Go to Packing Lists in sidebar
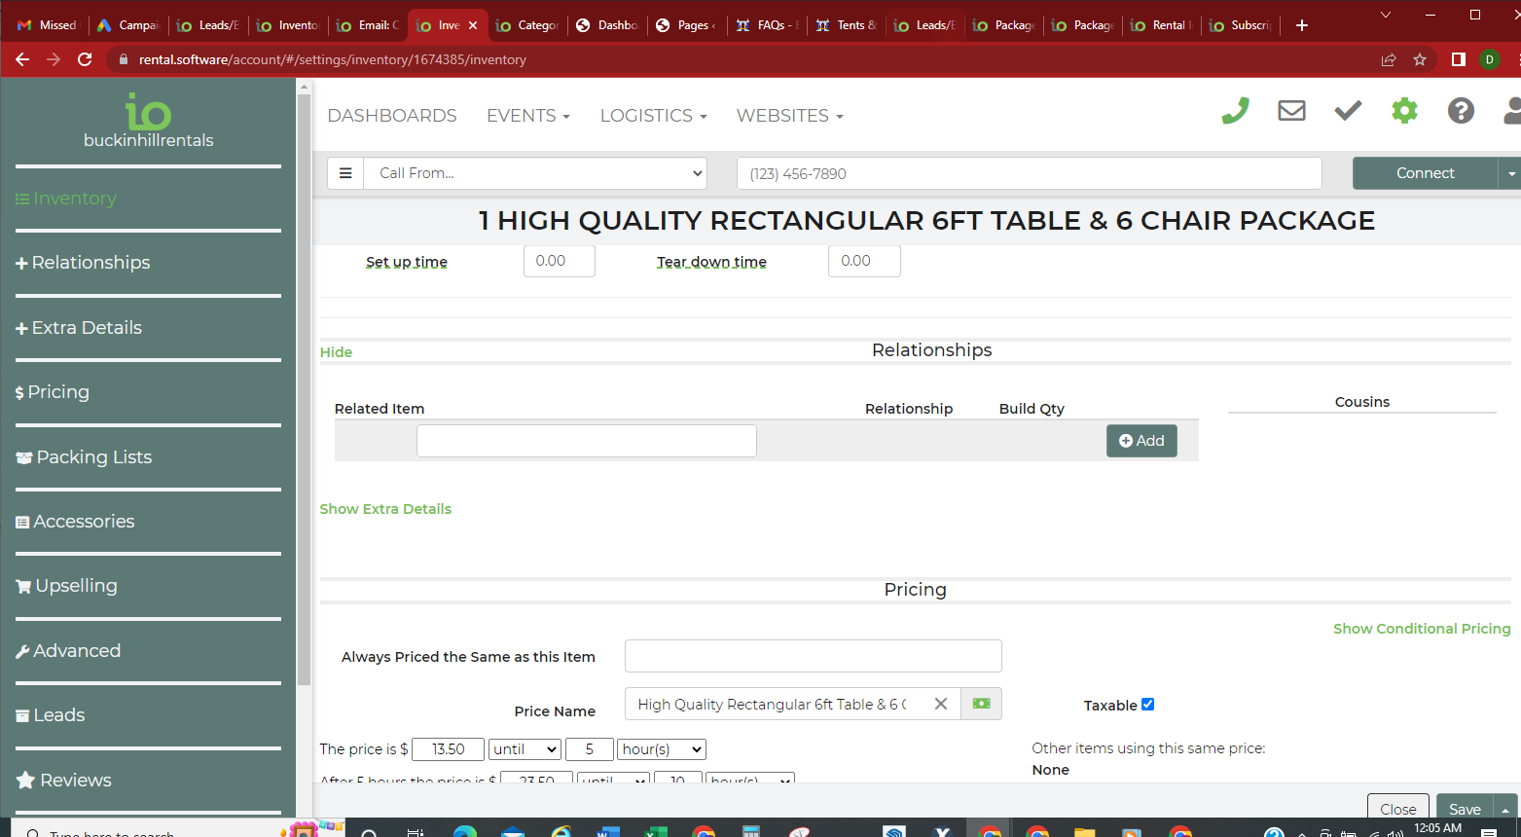The width and height of the screenshot is (1521, 837). tap(93, 457)
